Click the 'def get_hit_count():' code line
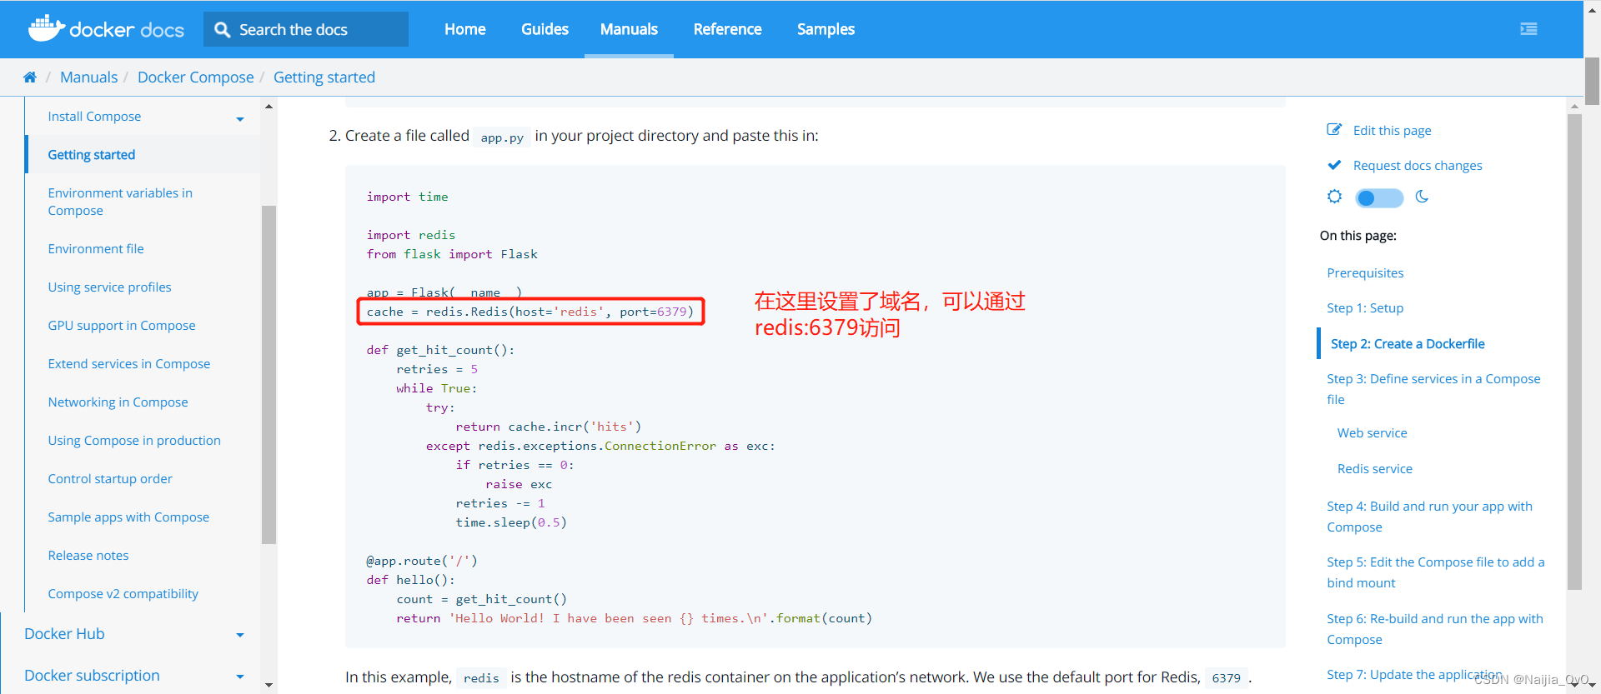The image size is (1601, 694). tap(440, 350)
